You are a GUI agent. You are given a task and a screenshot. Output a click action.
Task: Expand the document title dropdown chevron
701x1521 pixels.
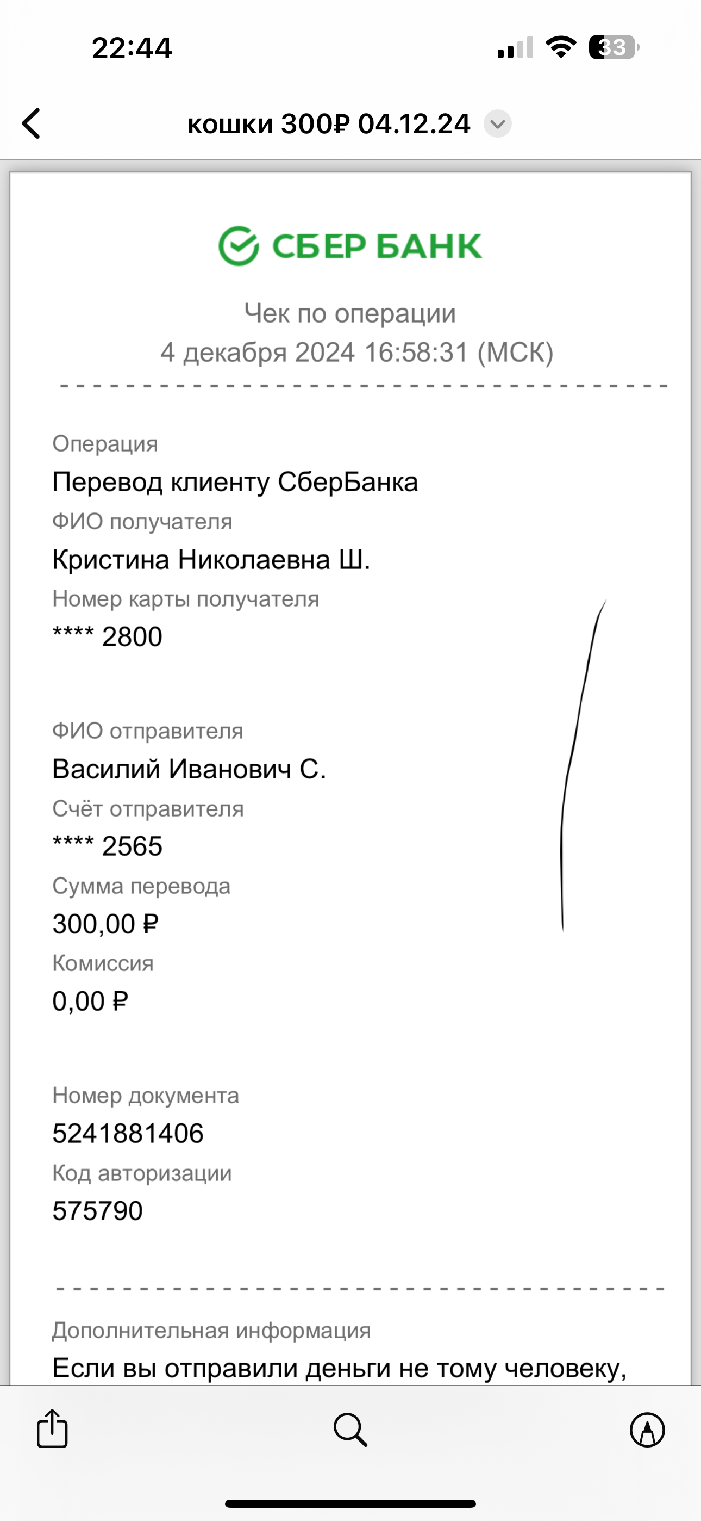coord(497,124)
